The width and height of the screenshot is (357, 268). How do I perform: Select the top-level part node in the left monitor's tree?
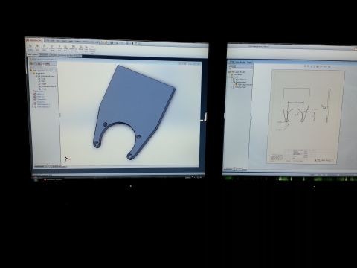coord(44,71)
